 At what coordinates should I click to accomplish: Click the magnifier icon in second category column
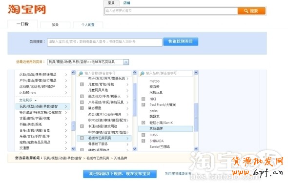click(x=81, y=73)
